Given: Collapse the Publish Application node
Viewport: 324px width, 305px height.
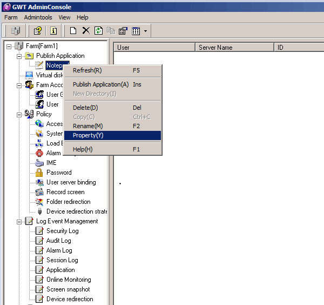Looking at the screenshot, I should click(19, 56).
